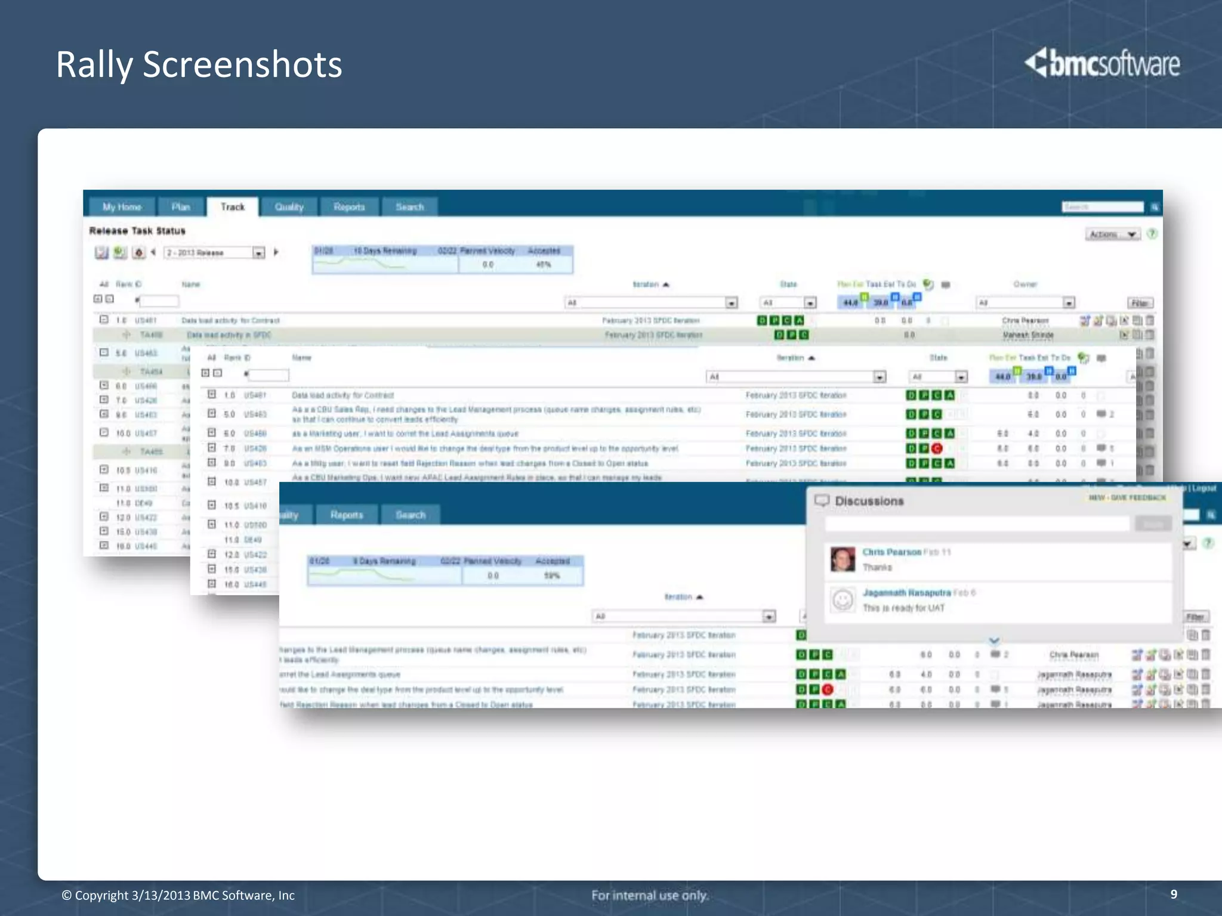Click the red C blocked state icon
This screenshot has height=916, width=1222.
(937, 448)
